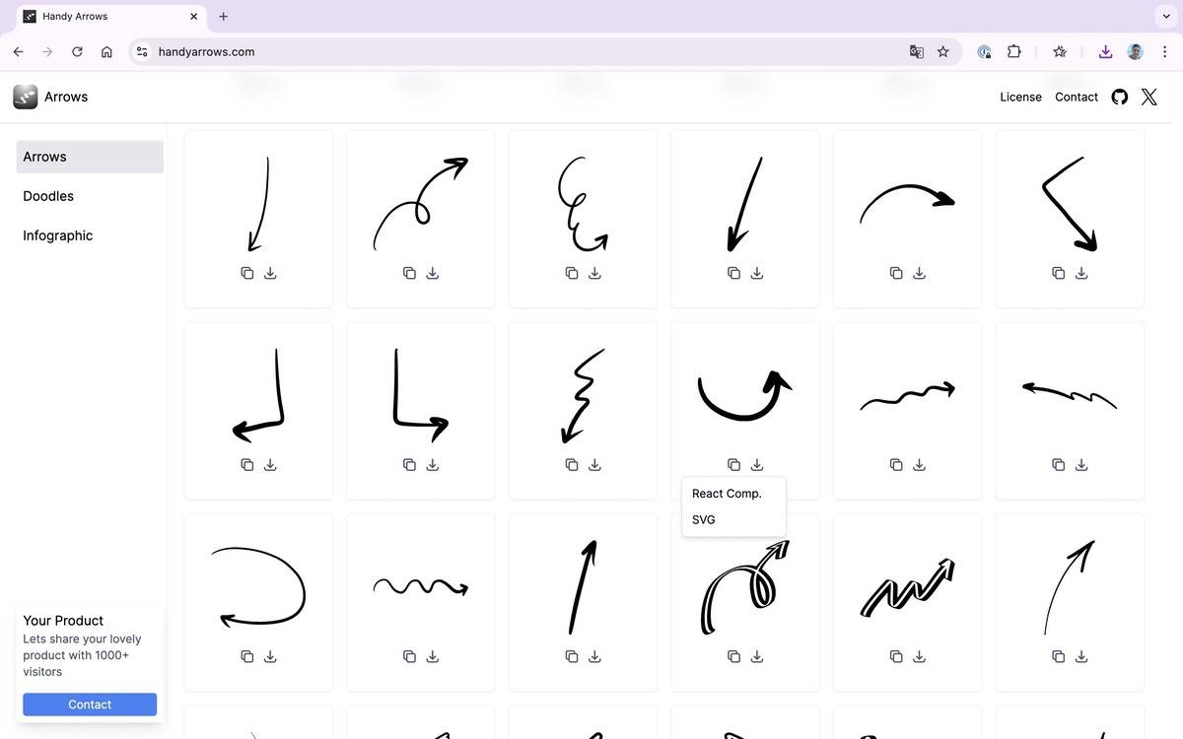Open browser downloads

[x=1105, y=51]
